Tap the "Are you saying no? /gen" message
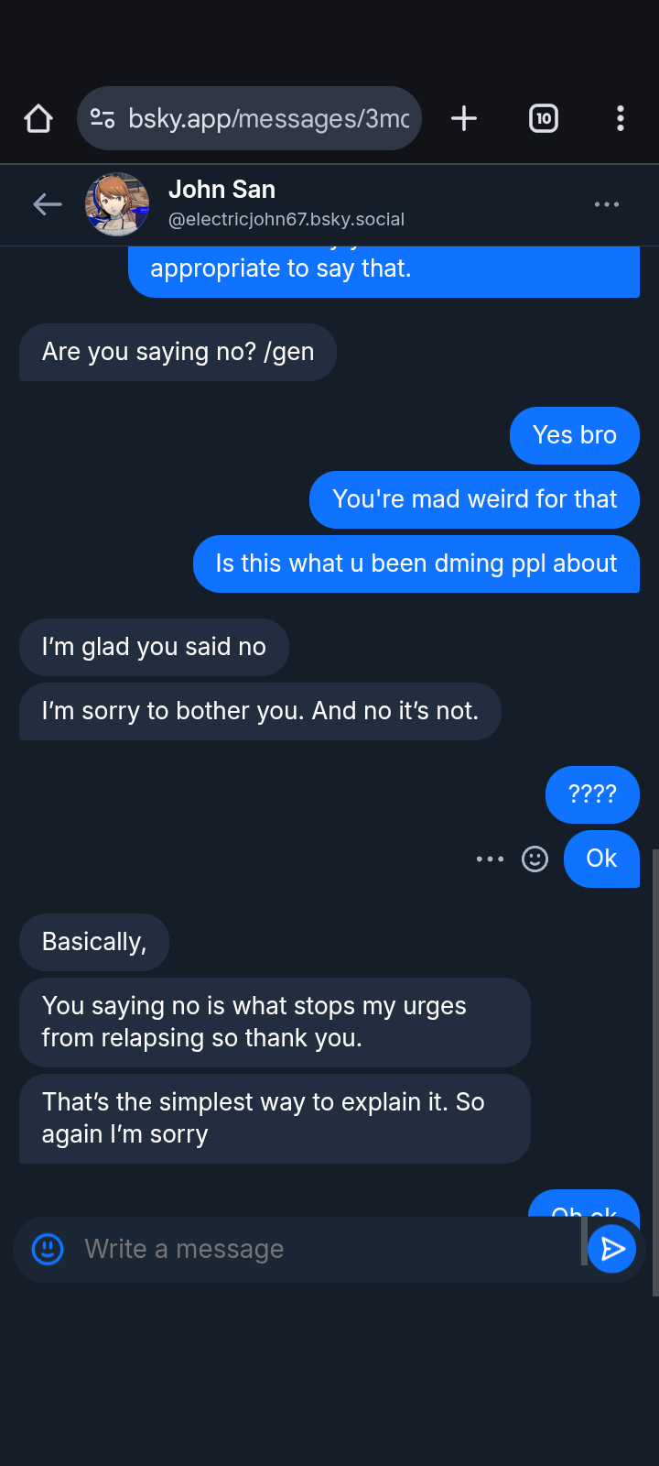Image resolution: width=659 pixels, height=1466 pixels. [178, 352]
